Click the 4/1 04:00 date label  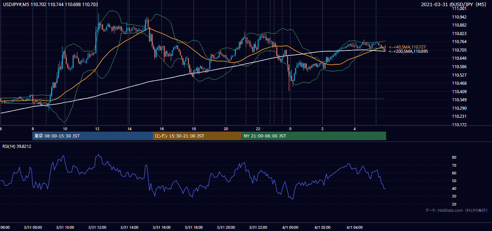[x=355, y=228]
